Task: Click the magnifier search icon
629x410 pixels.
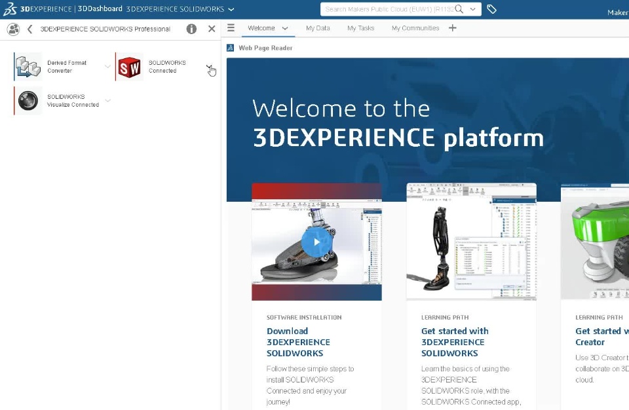Action: point(459,9)
